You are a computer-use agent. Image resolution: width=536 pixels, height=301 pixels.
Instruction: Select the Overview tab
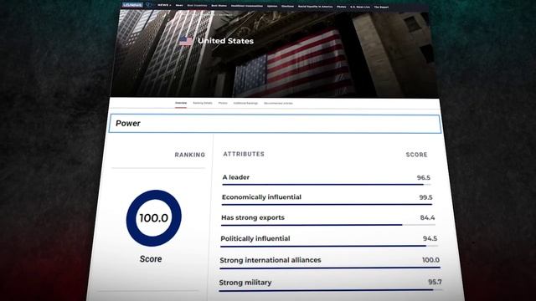[181, 103]
